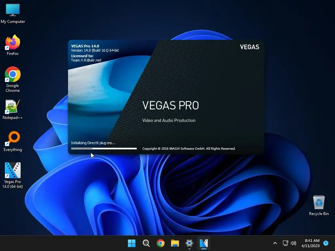Expand the hidden system tray icons
Screen dimensions: 335x251
pos(275,243)
